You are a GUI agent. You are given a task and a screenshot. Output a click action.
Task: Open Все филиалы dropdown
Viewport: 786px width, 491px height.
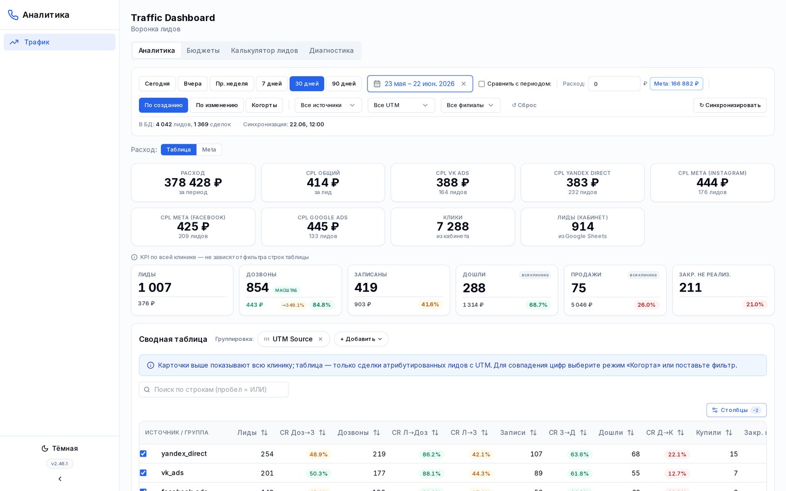click(x=470, y=105)
